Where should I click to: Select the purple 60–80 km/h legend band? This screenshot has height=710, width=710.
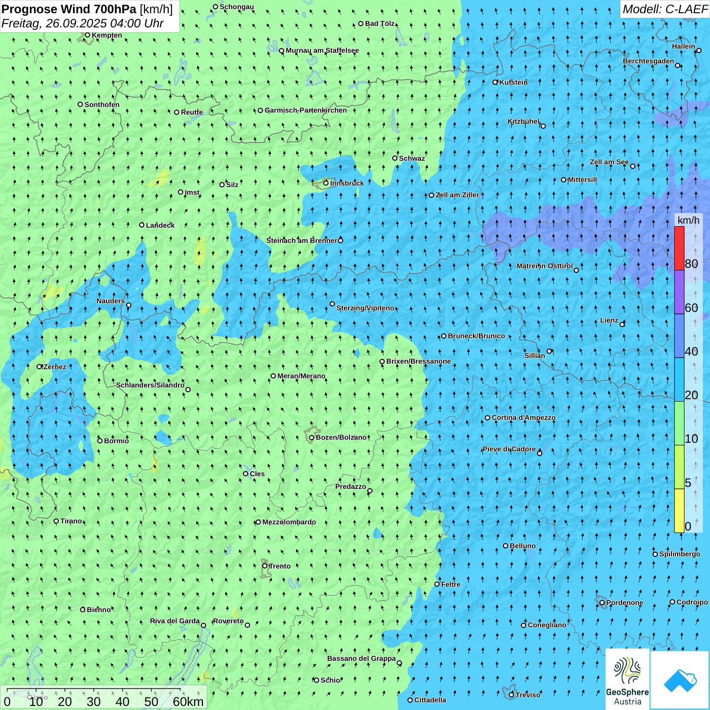click(x=679, y=292)
